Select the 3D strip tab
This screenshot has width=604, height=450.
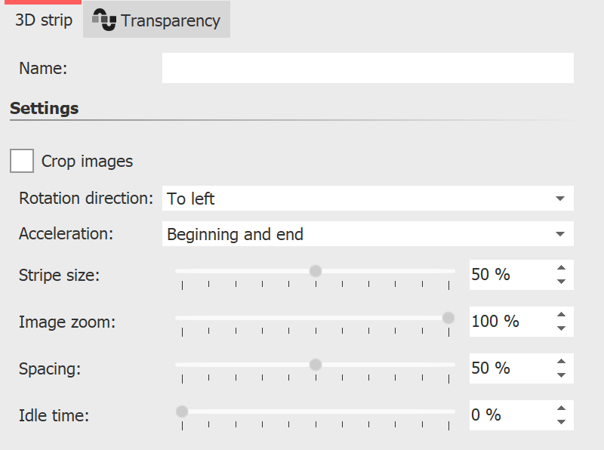(x=42, y=20)
